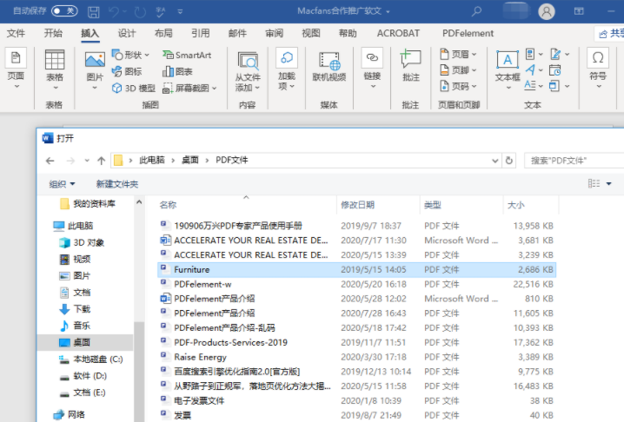
Task: Add a 批注 comment
Action: point(411,66)
